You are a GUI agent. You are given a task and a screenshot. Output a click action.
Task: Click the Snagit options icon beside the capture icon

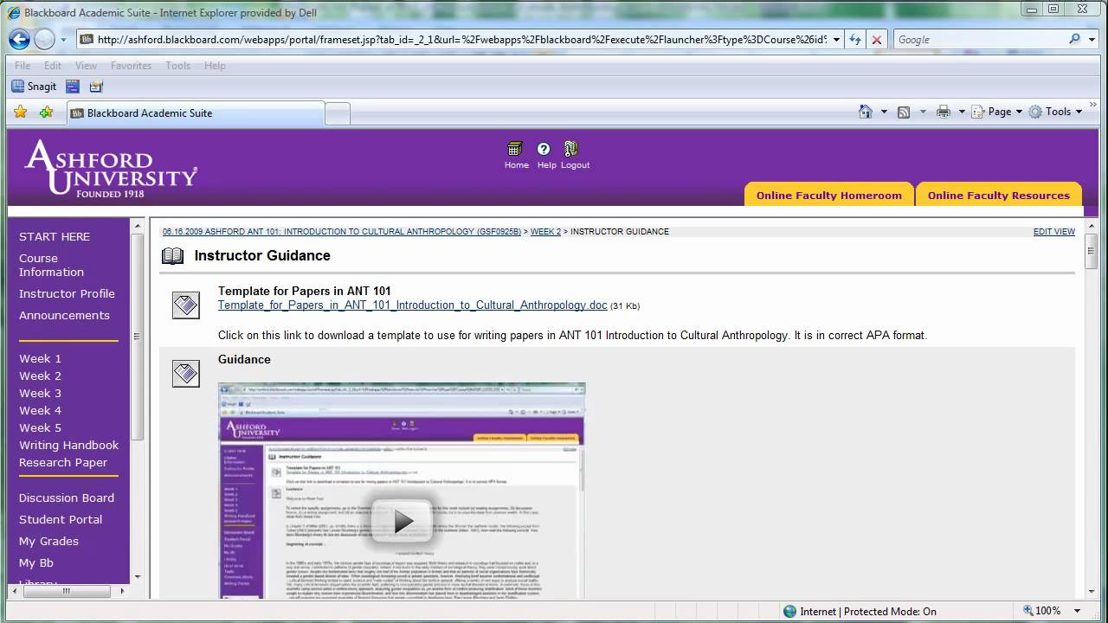pos(96,87)
